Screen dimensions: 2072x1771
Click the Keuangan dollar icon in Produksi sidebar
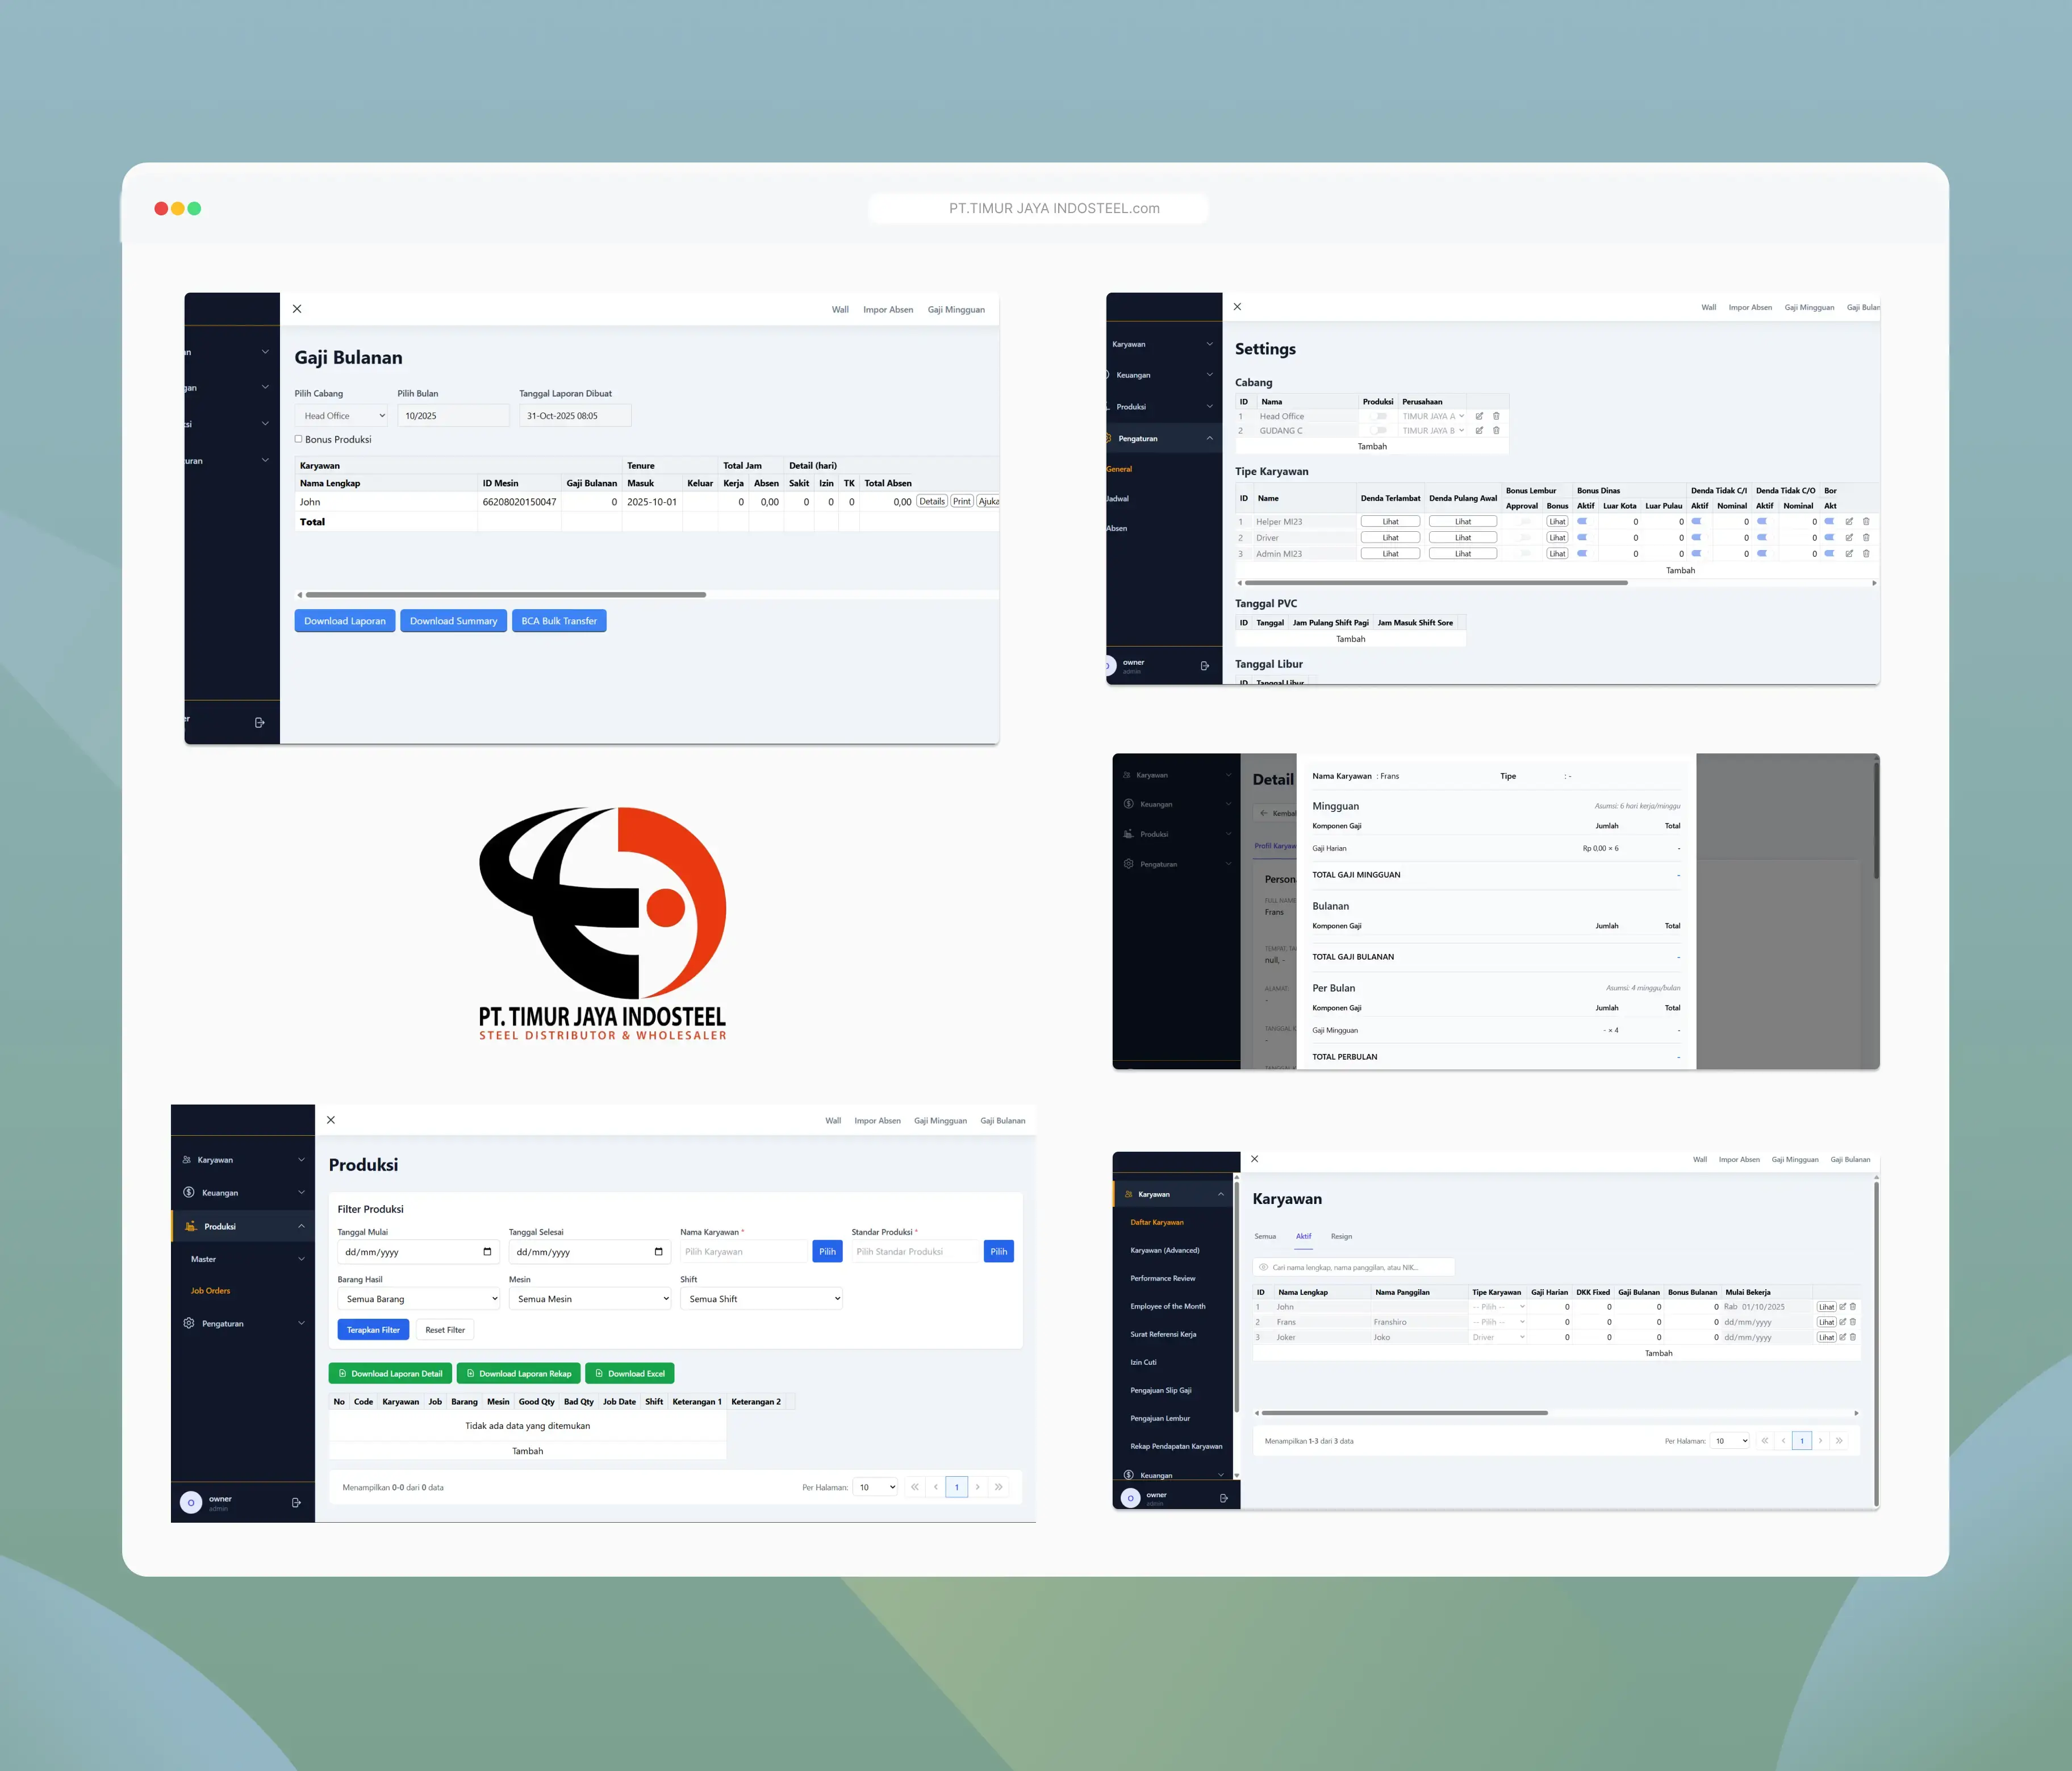(x=189, y=1193)
